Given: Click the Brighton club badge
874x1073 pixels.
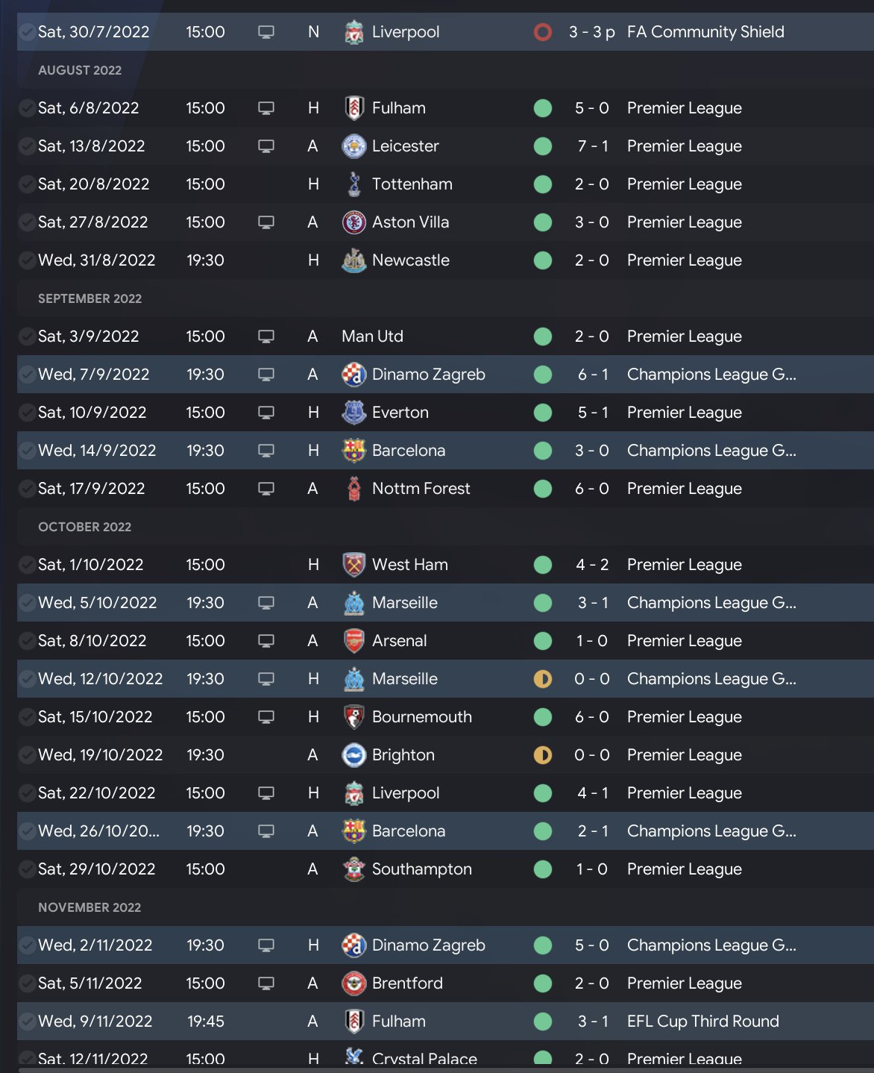Looking at the screenshot, I should [x=354, y=755].
